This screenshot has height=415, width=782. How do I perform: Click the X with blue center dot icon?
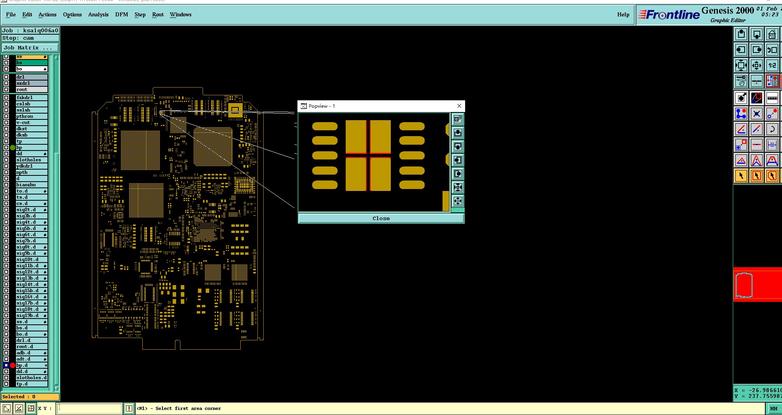(x=757, y=114)
